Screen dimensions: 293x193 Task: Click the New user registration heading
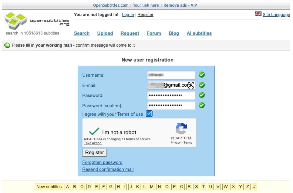147,60
